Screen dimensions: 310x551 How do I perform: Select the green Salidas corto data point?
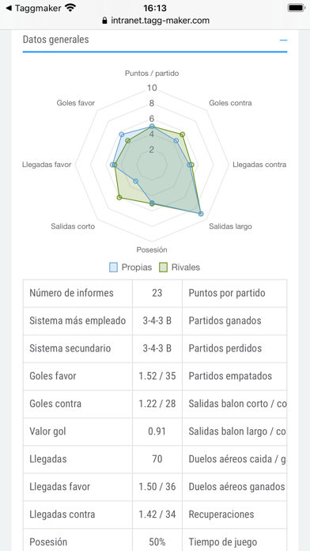[x=119, y=198]
